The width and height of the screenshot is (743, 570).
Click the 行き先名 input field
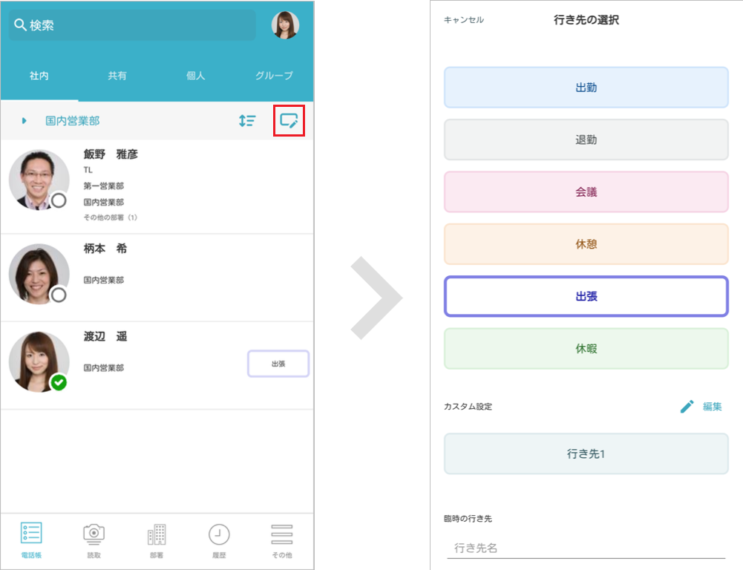point(586,548)
